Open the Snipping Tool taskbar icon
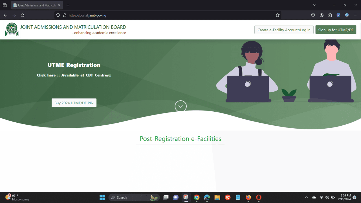The width and height of the screenshot is (361, 203). (x=186, y=197)
